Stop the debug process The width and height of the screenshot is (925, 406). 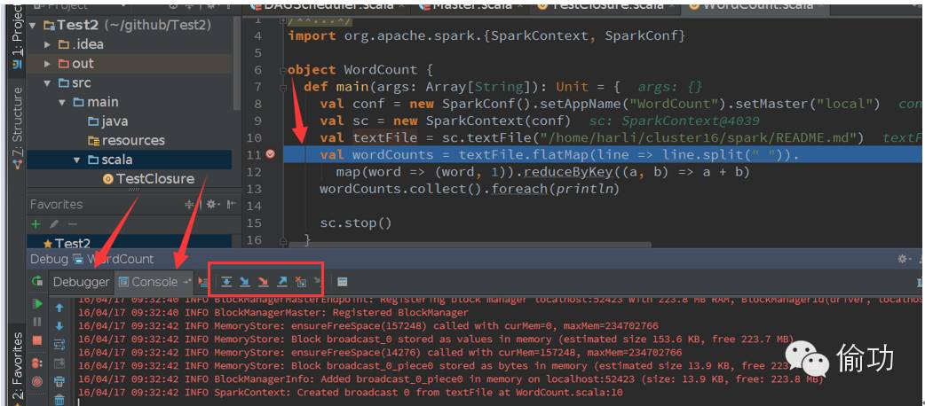38,340
